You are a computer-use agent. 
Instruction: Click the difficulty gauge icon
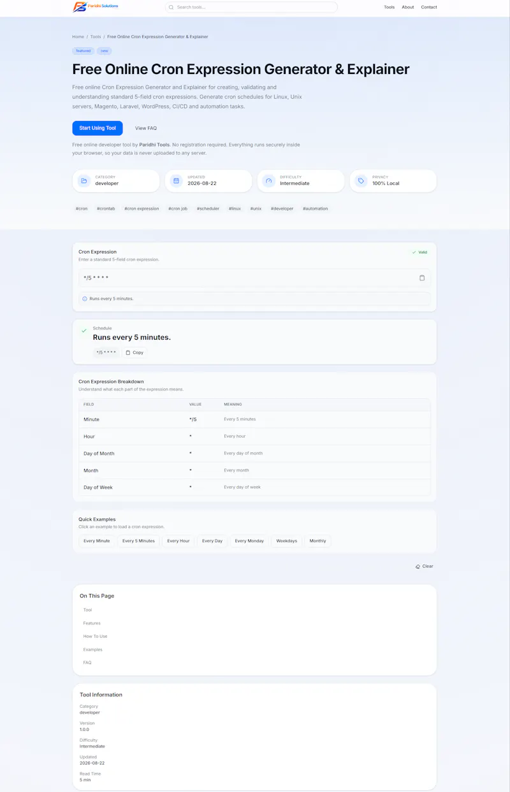268,181
